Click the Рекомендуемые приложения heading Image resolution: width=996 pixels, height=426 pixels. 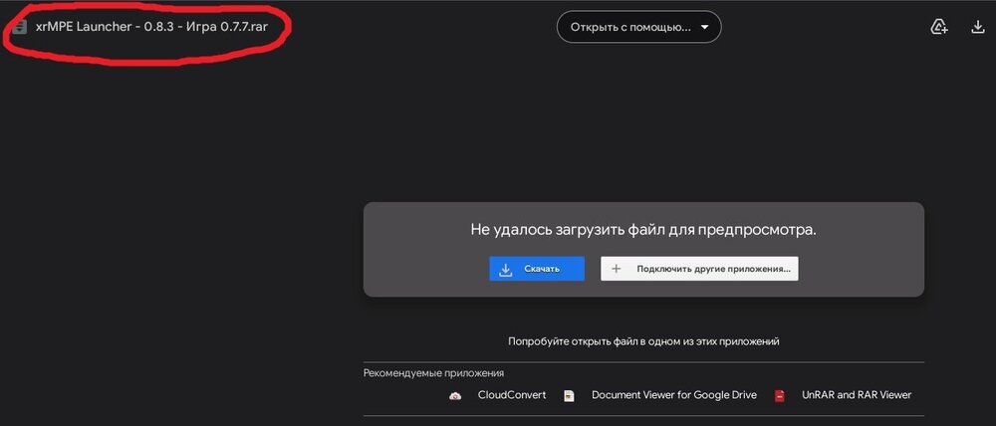(434, 373)
